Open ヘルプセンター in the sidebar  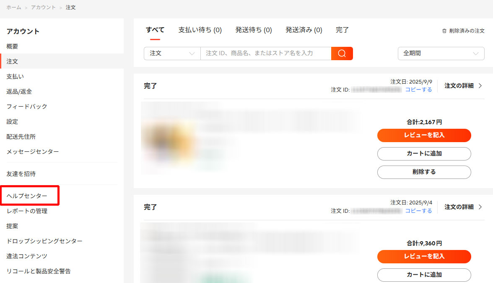pyautogui.click(x=27, y=196)
